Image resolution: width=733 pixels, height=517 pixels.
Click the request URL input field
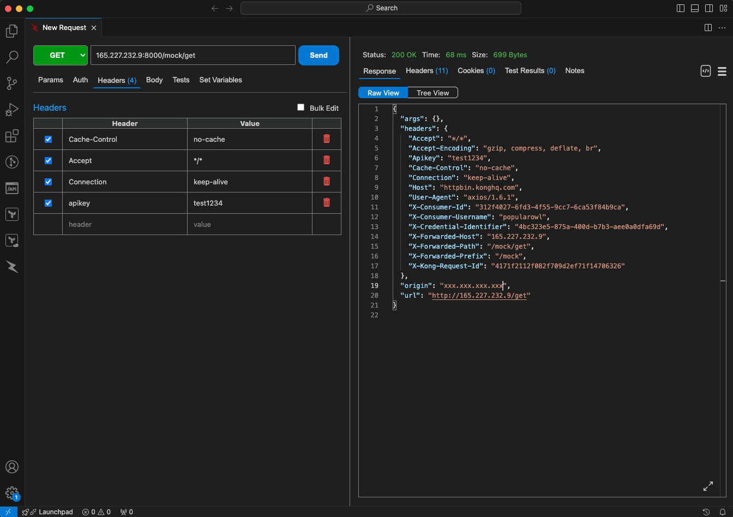click(x=193, y=55)
